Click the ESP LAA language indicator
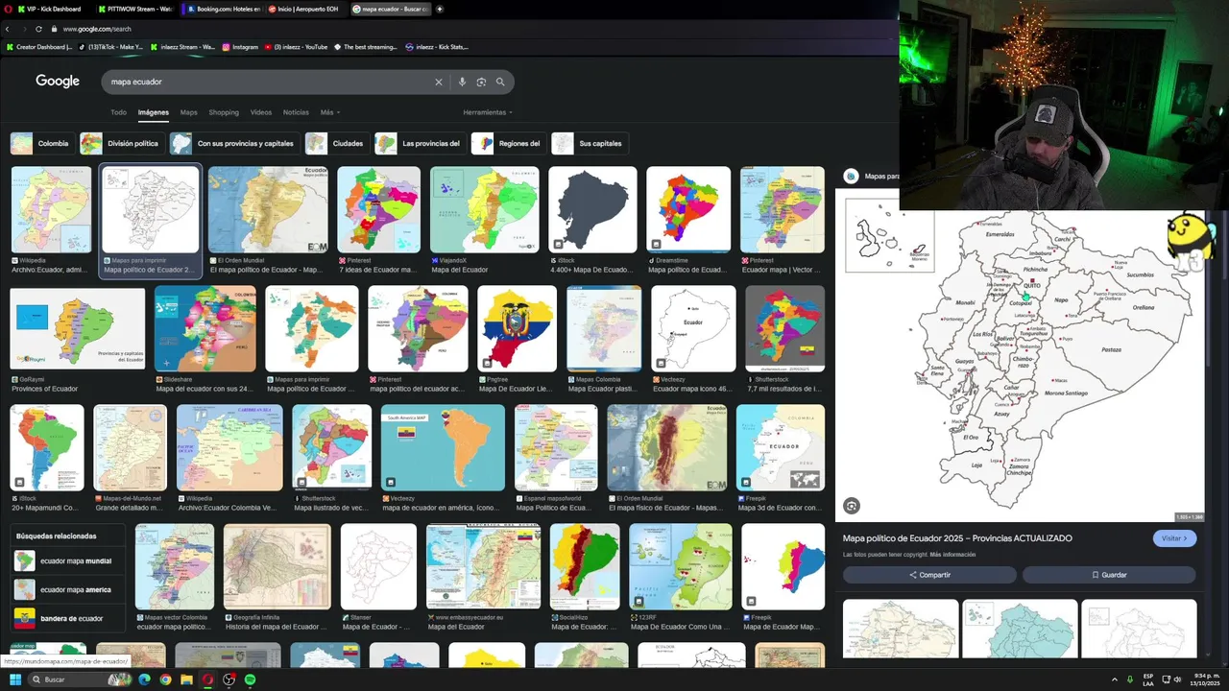This screenshot has width=1229, height=691. (x=1148, y=679)
